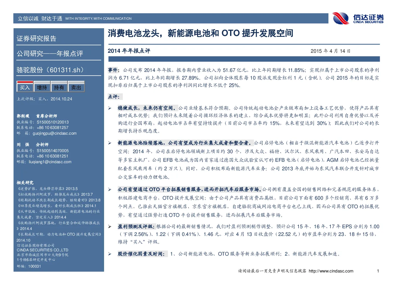Click the 事件: label

[x=113, y=70]
